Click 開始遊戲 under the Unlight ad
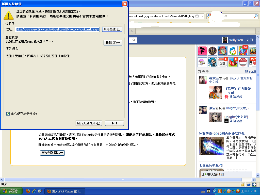This screenshot has height=195, width=260. [x=236, y=121]
